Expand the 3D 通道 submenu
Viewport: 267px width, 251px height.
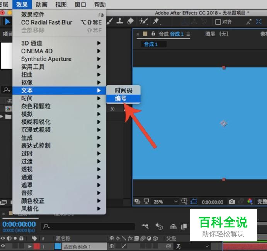(x=59, y=43)
